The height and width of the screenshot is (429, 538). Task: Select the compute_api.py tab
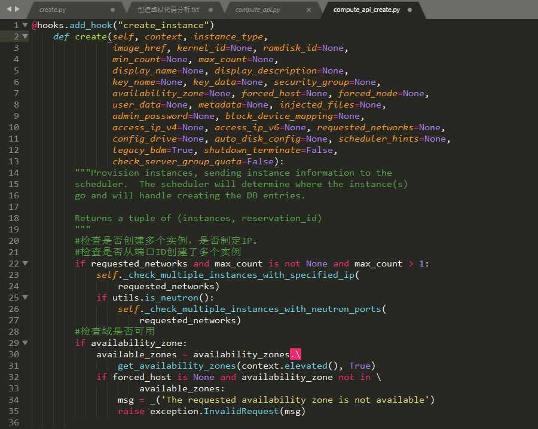coord(257,10)
